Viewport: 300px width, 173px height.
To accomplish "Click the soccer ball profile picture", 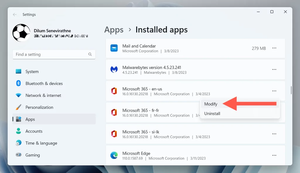I will (x=21, y=33).
